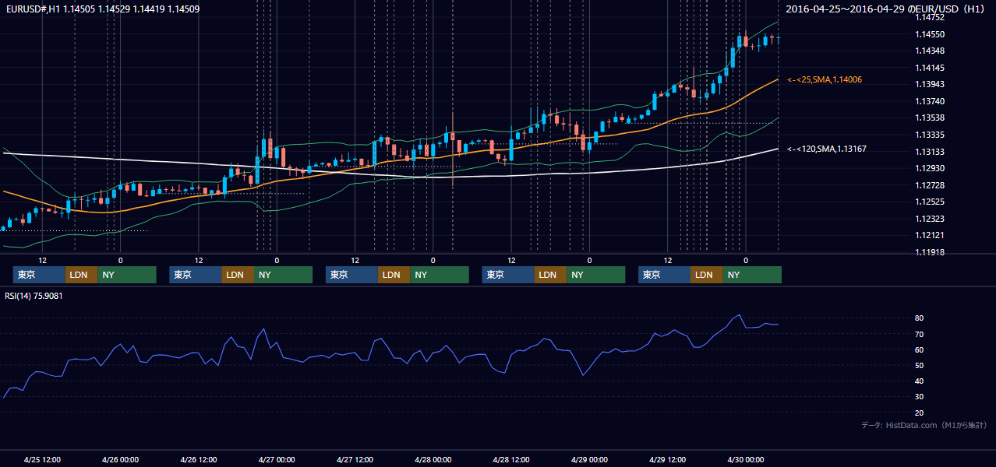Click the 4/27 12:00 time label
The image size is (996, 467).
(355, 459)
